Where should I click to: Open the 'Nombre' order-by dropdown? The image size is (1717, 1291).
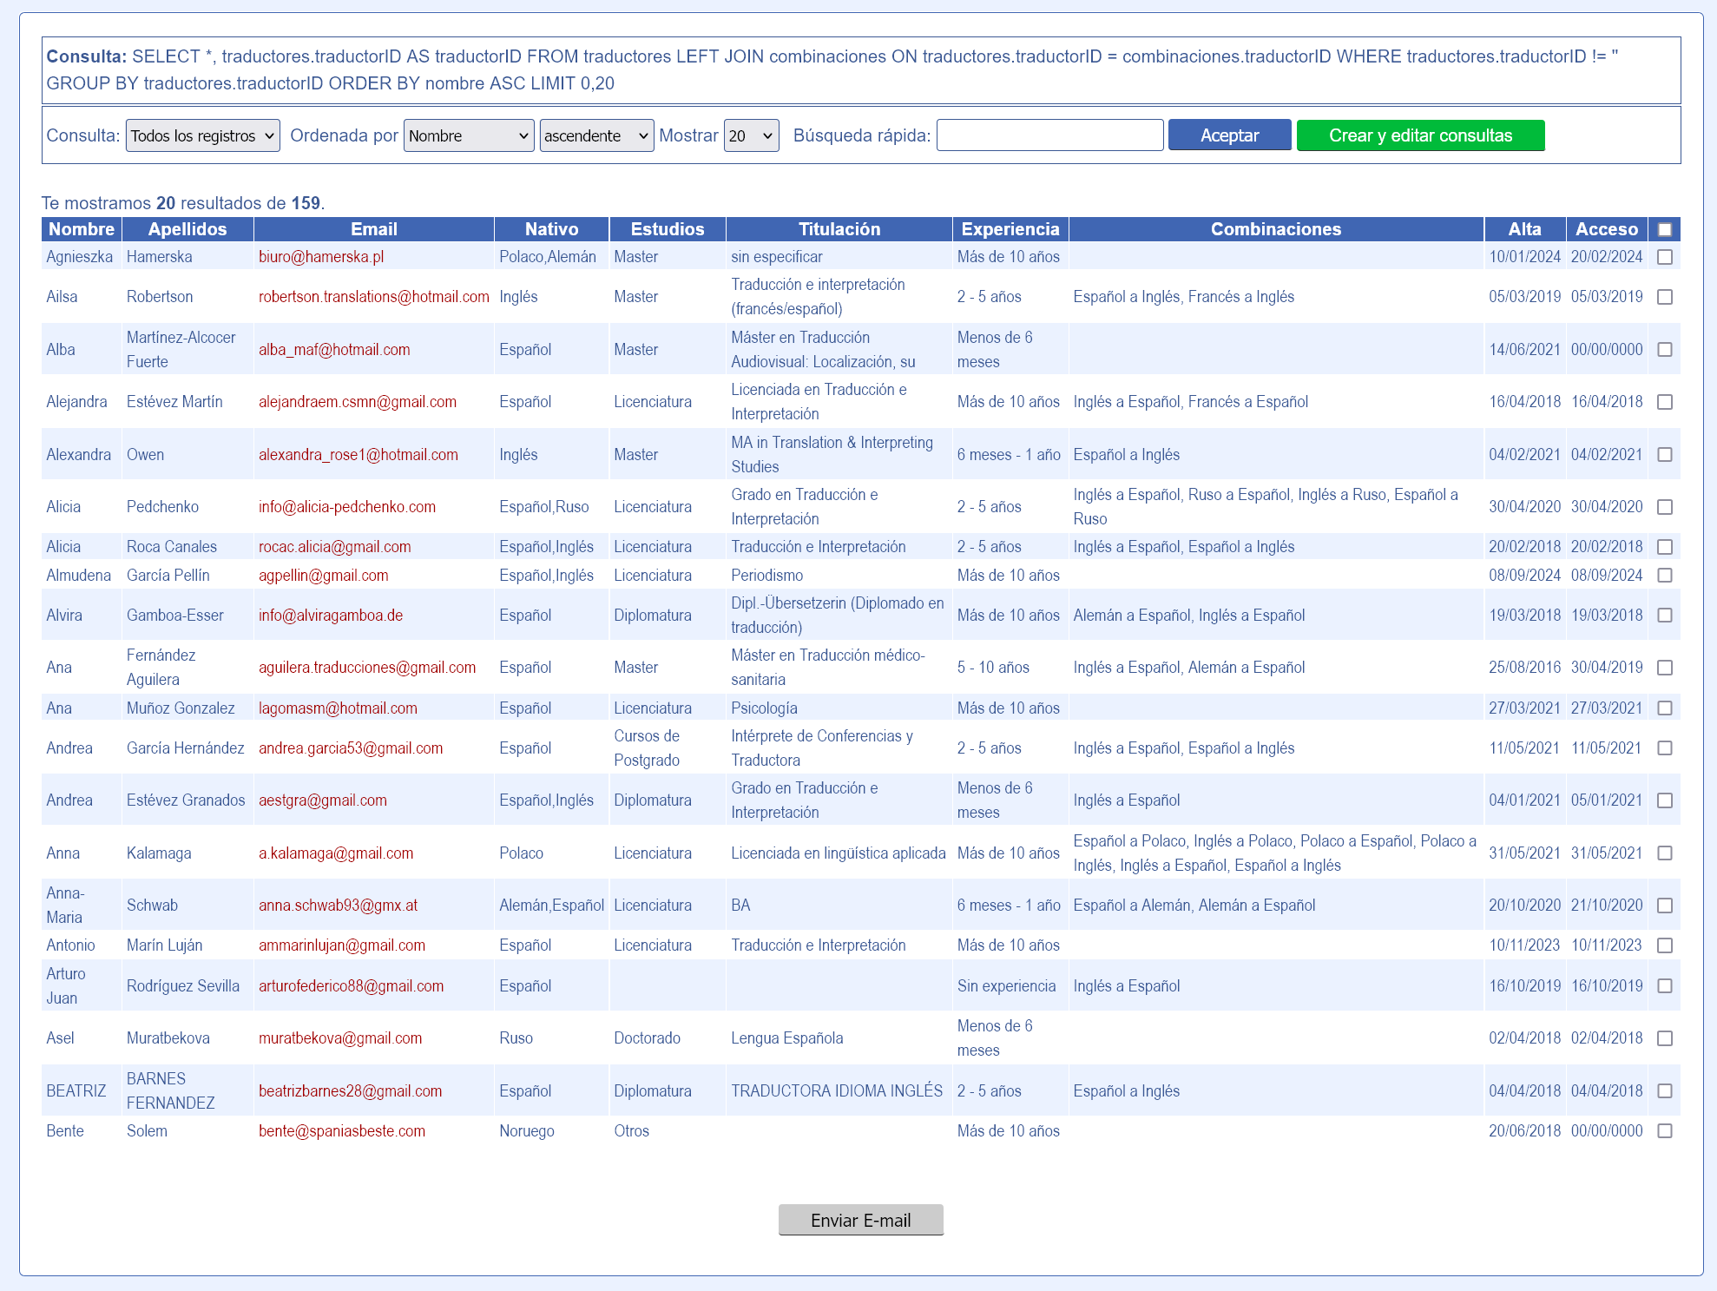[468, 136]
